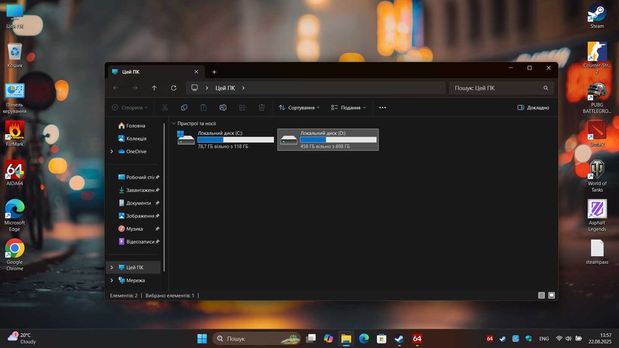Click the Copy icon in Explorer toolbar
Viewport: 619px width, 348px height.
point(184,108)
